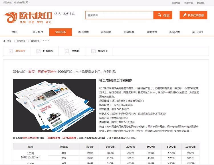The width and height of the screenshot is (214, 165).
Task: Open the 画册样本 menu item
Action: point(83,32)
